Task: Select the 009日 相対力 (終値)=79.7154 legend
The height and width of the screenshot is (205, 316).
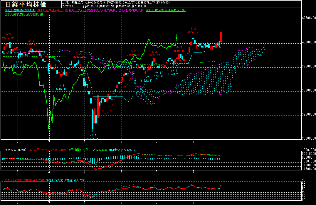Action: 65,180
